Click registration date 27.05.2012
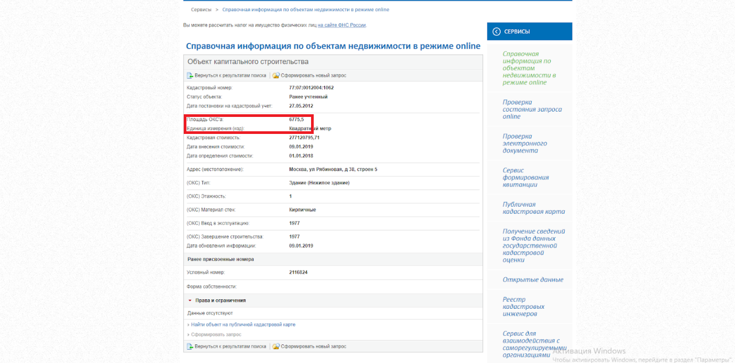The height and width of the screenshot is (363, 735). click(301, 106)
